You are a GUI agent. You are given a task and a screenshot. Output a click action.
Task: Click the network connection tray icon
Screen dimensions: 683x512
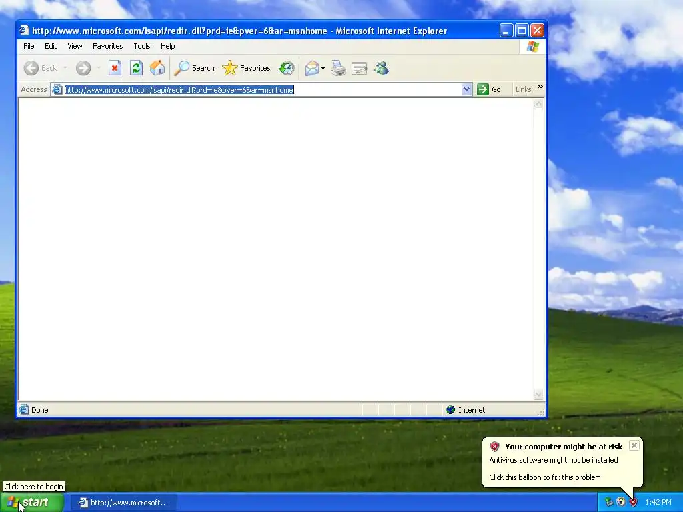[609, 502]
